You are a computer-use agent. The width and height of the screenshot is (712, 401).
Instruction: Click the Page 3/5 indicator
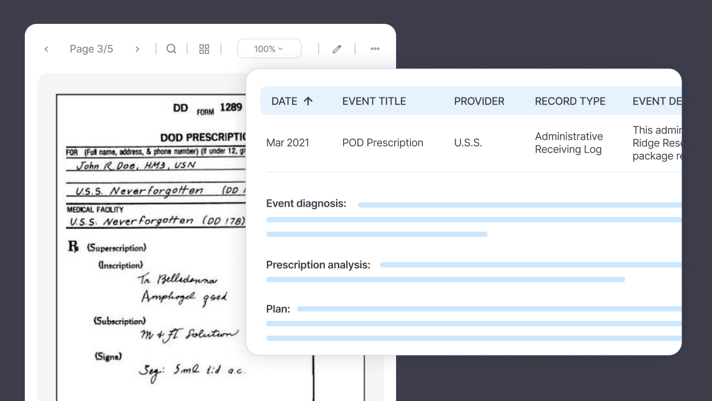pyautogui.click(x=91, y=49)
